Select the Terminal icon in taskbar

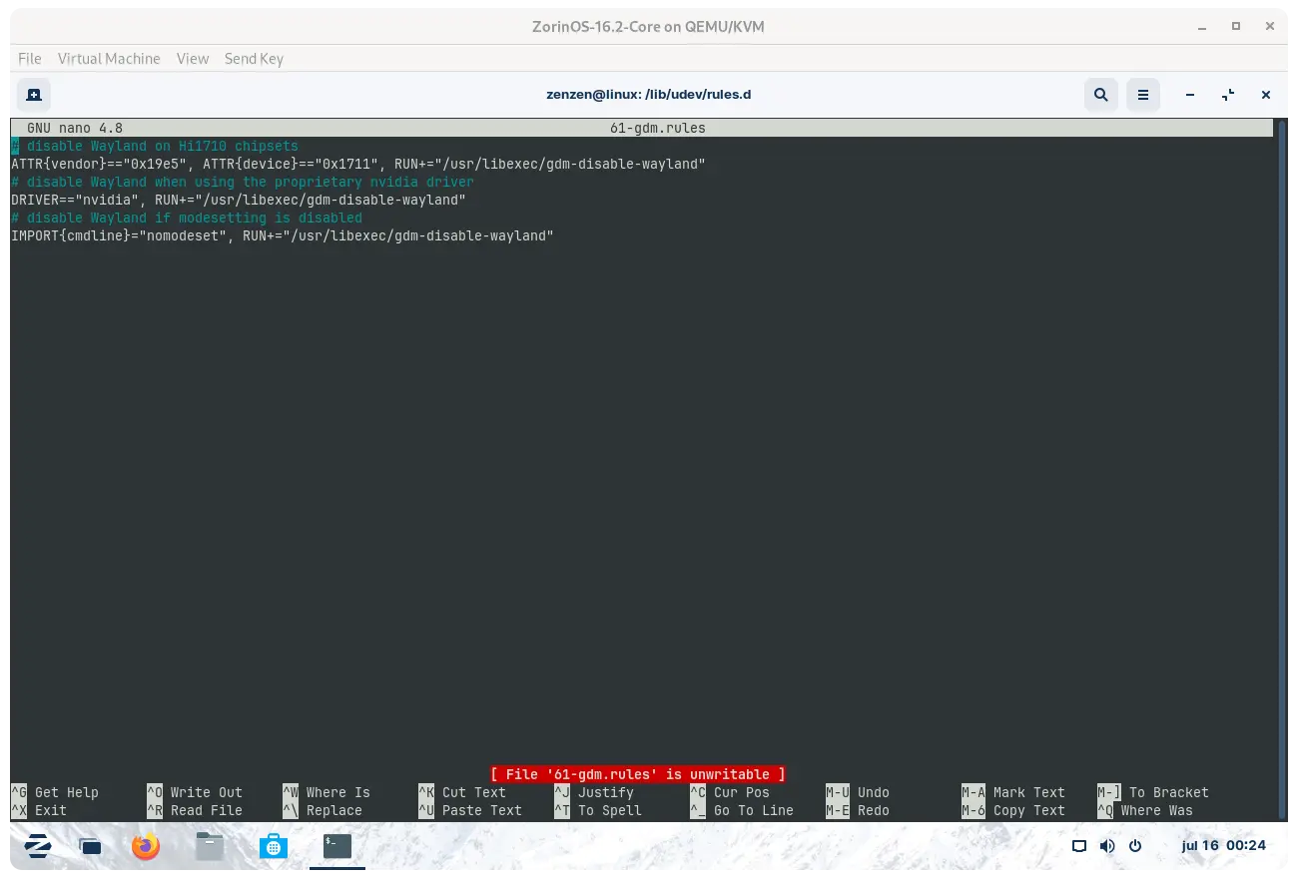pyautogui.click(x=337, y=846)
